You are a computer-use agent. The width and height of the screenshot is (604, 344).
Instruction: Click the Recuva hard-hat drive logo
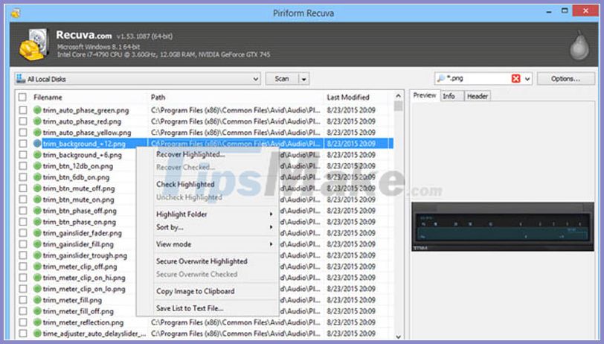[x=33, y=45]
